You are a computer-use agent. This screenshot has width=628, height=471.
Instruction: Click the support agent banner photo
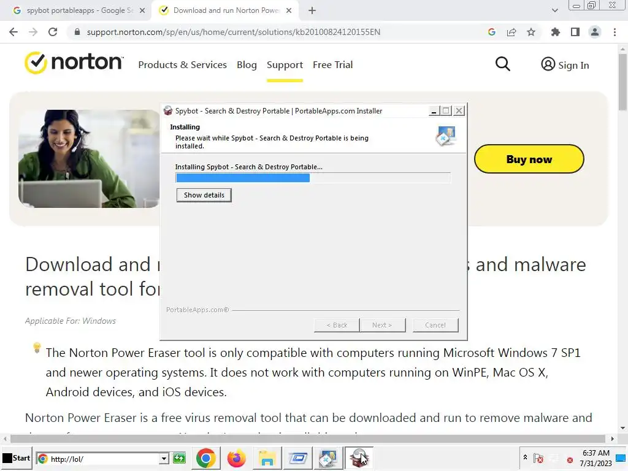pos(89,159)
